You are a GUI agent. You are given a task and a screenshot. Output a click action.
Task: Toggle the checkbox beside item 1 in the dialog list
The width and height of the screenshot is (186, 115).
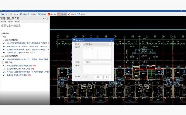pos(86,48)
